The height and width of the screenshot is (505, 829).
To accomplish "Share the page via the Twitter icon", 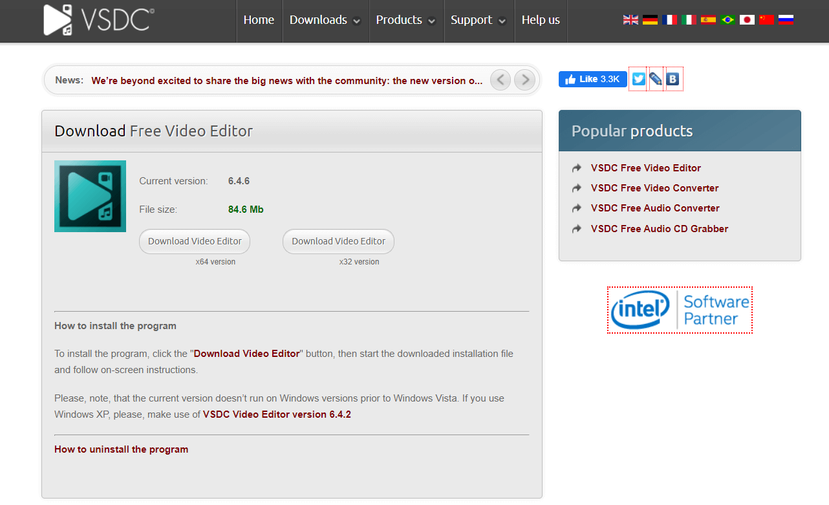I will click(638, 78).
